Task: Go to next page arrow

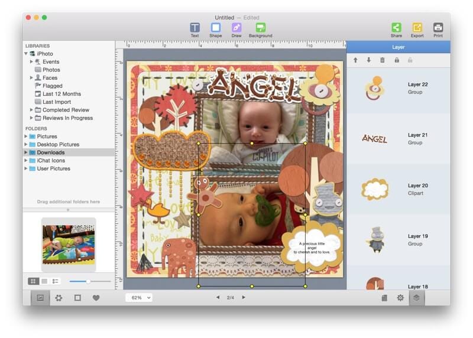Action: 244,297
